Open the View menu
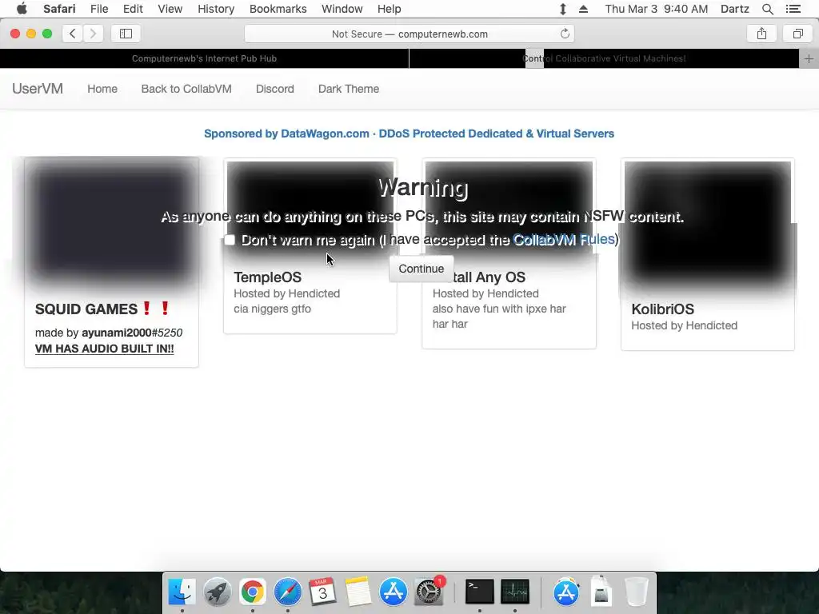Image resolution: width=819 pixels, height=614 pixels. pyautogui.click(x=170, y=9)
